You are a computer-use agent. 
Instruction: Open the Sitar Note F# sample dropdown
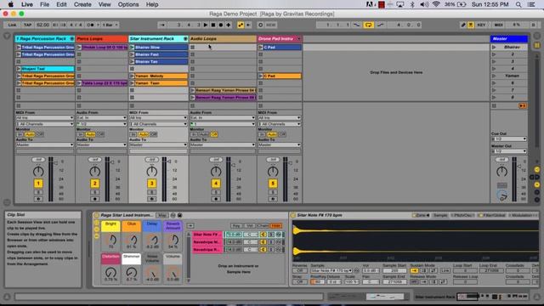tap(331, 270)
